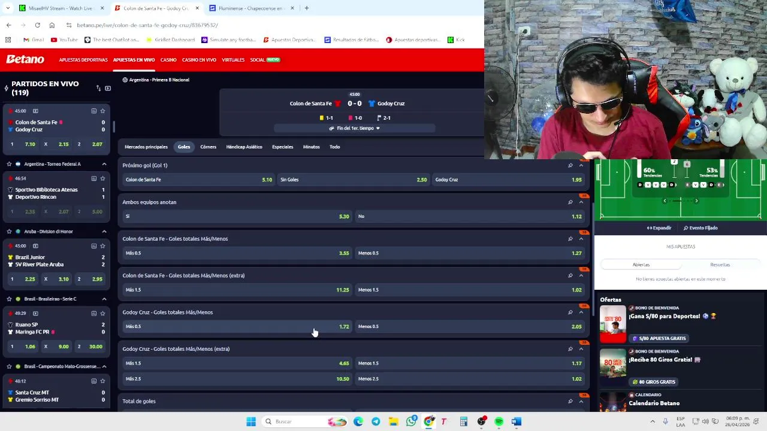Click the layout icon beside Partidos en vivo
The image size is (767, 431).
point(108,88)
